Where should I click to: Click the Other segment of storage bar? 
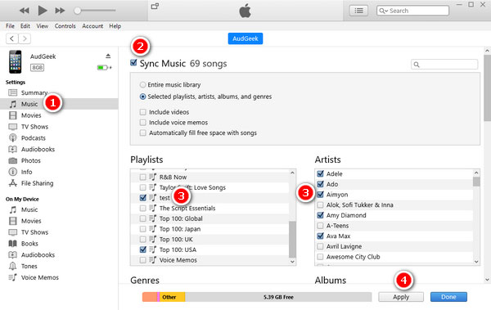172,297
